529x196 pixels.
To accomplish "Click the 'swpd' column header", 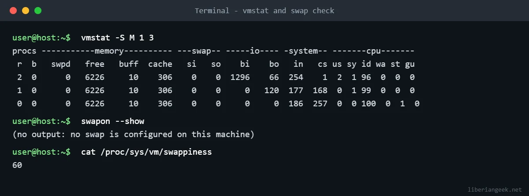I will [61, 64].
